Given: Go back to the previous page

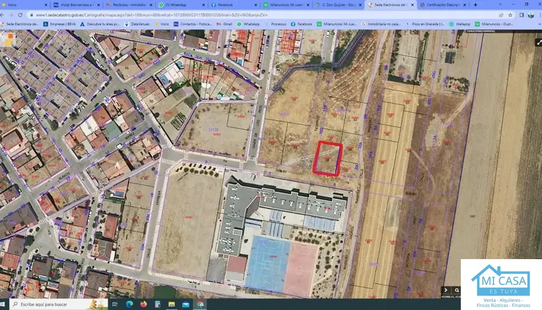Looking at the screenshot, I should [2, 15].
